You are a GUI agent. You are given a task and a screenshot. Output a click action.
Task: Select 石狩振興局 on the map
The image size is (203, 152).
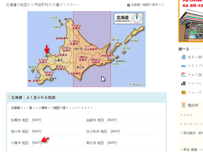tap(61, 55)
